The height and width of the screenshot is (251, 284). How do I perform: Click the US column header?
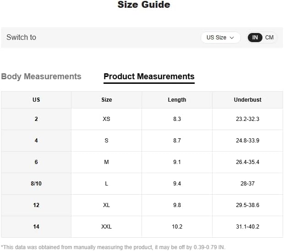(36, 100)
